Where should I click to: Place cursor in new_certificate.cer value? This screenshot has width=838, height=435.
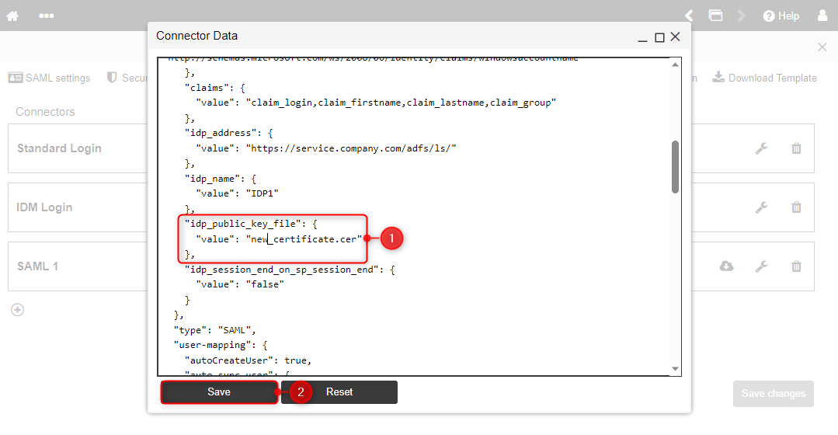click(x=304, y=239)
